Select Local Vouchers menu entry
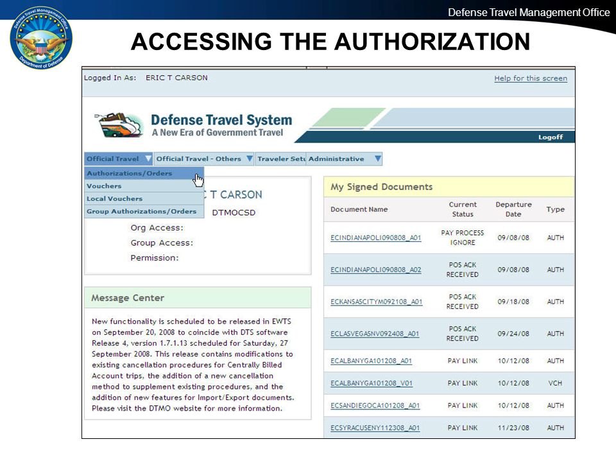Screen dimensions: 616x462 point(144,198)
